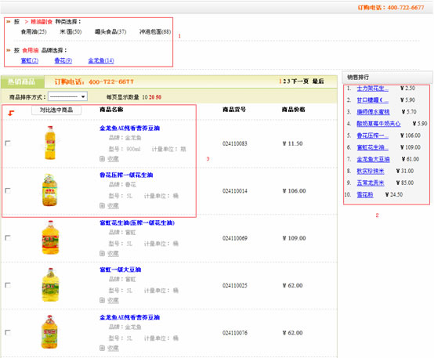
Task: Open the 富虹一级大豆油 product thumbnail
Action: pyautogui.click(x=50, y=284)
